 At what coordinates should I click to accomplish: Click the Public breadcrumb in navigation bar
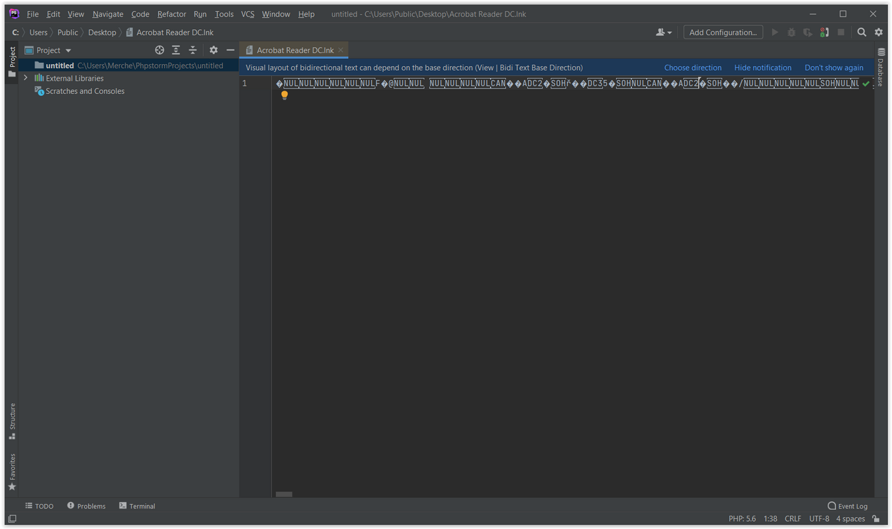click(x=67, y=32)
